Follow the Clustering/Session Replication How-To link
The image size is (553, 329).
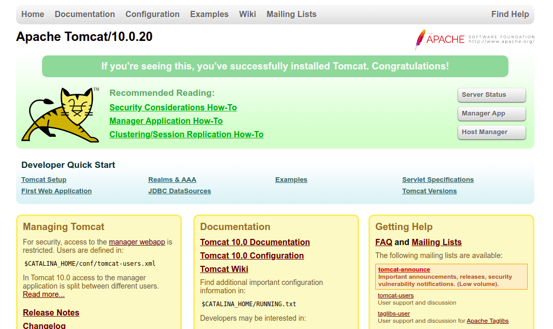(x=186, y=134)
